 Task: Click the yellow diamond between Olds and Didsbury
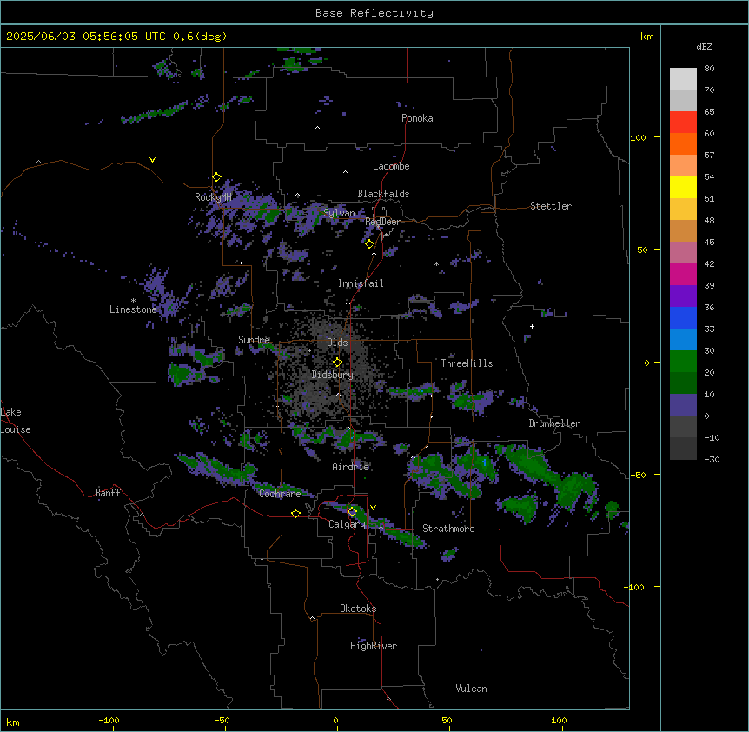click(337, 363)
